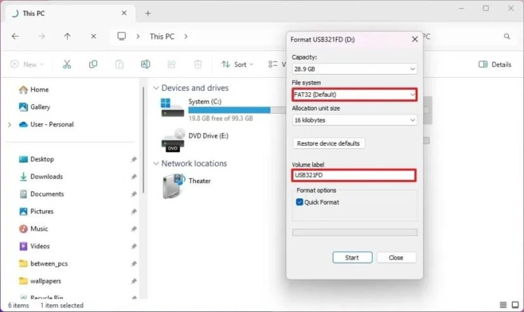Select the Share icon in toolbar
This screenshot has height=312, width=524.
(172, 64)
